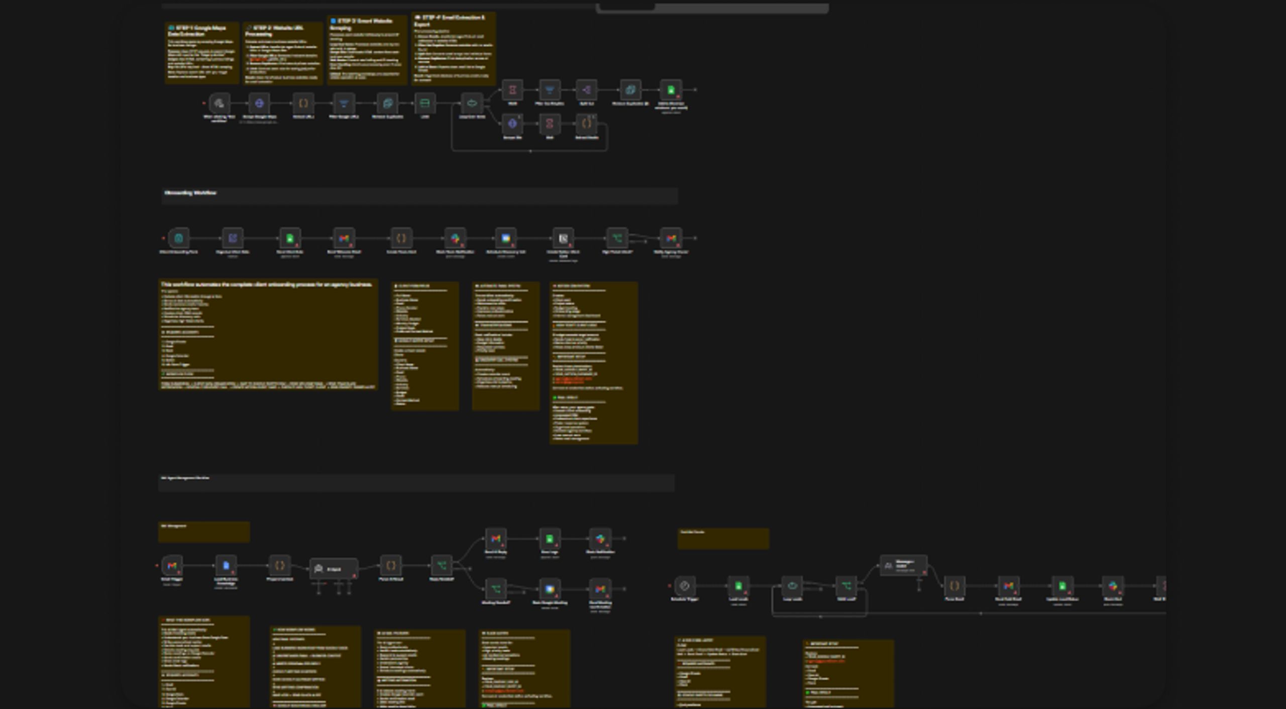
Task: Open the Slack node in the onboarding workflow
Action: click(x=455, y=238)
